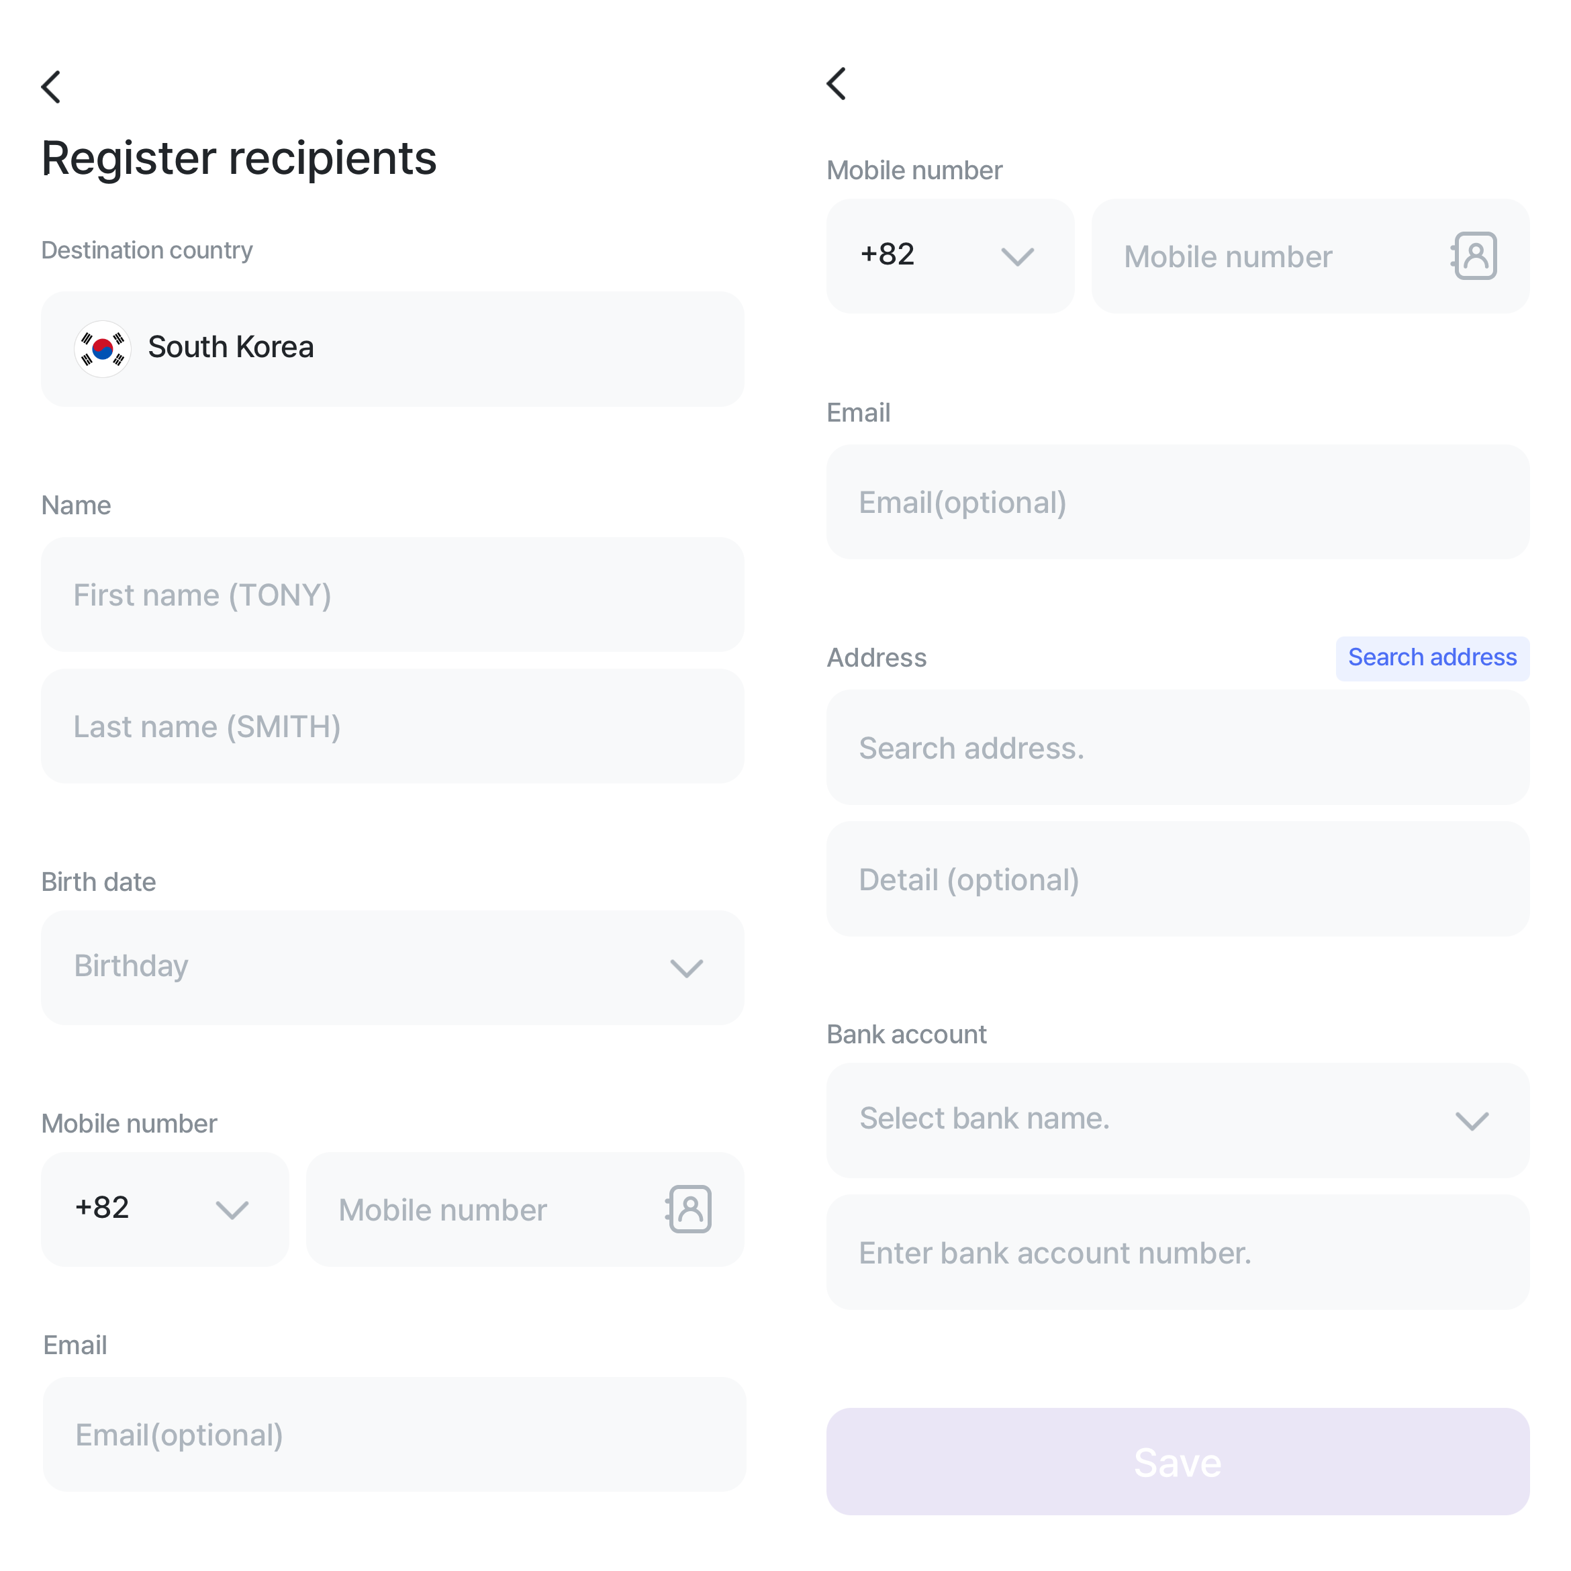
Task: Click the Search address button
Action: coord(1433,658)
